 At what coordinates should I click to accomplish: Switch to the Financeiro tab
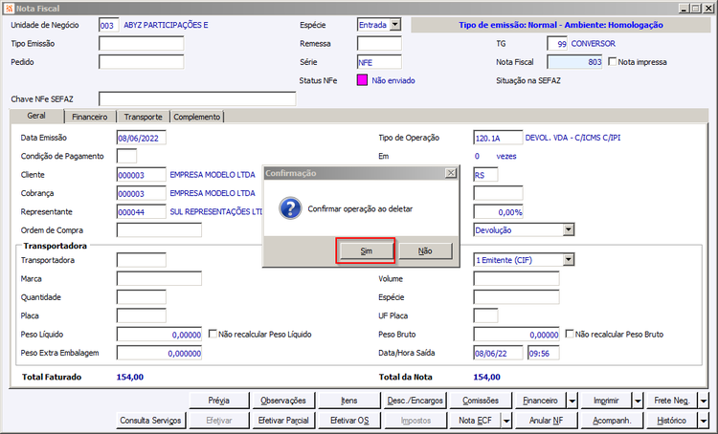click(x=90, y=117)
